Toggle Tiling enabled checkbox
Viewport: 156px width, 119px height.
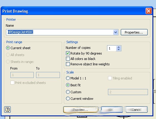click(110, 78)
